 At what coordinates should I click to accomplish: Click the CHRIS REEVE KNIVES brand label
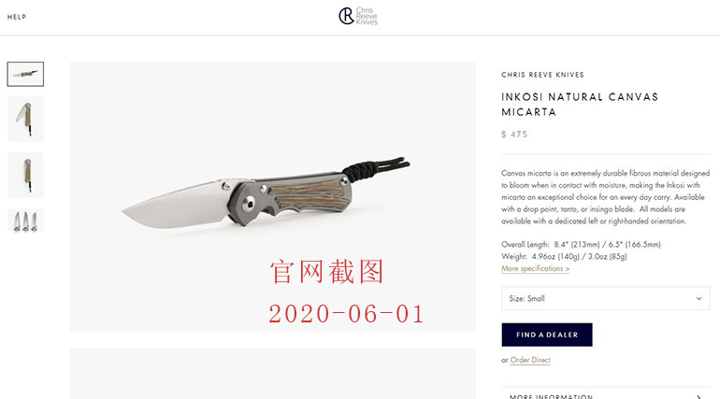[542, 75]
